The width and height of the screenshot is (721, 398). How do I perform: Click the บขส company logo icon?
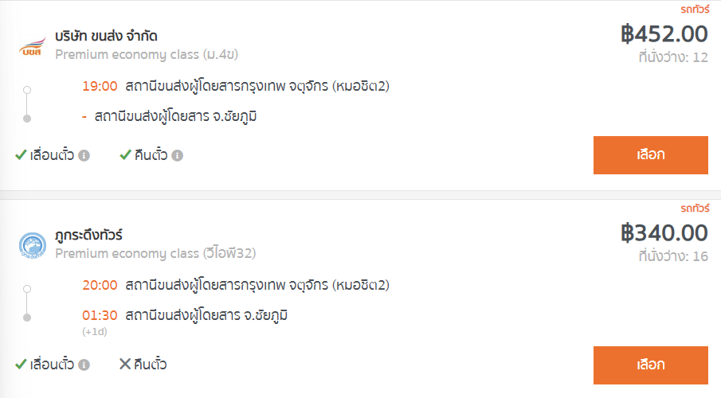point(32,46)
